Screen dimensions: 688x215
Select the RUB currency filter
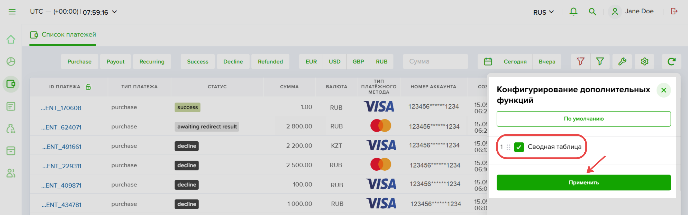coord(381,62)
